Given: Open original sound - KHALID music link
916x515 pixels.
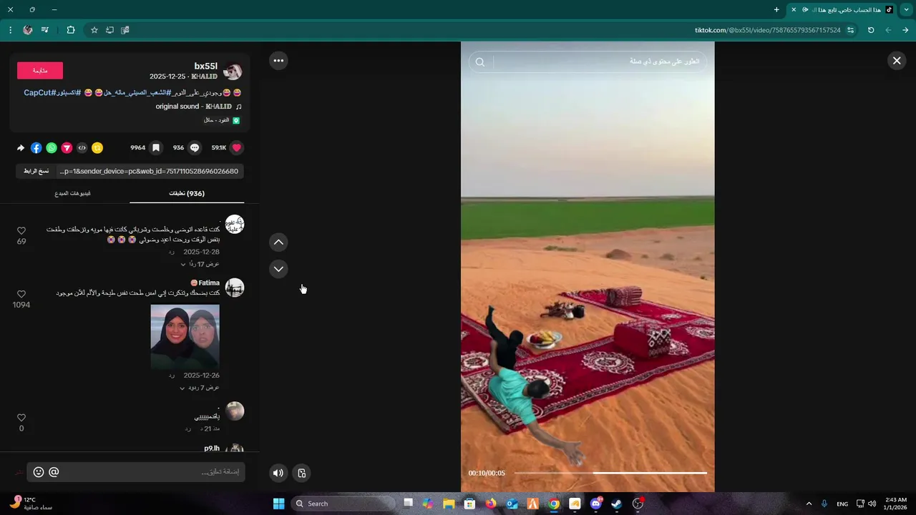Looking at the screenshot, I should pos(194,107).
